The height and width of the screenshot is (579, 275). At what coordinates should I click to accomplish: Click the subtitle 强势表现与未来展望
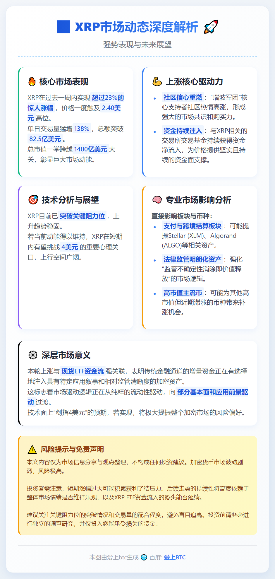137,45
